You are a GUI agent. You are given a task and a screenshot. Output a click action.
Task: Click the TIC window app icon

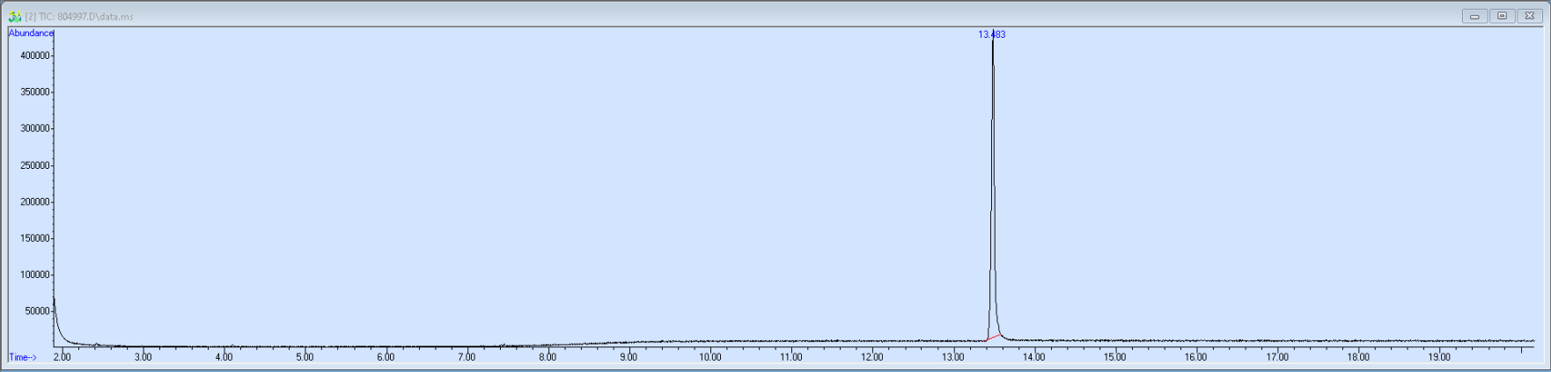point(14,16)
